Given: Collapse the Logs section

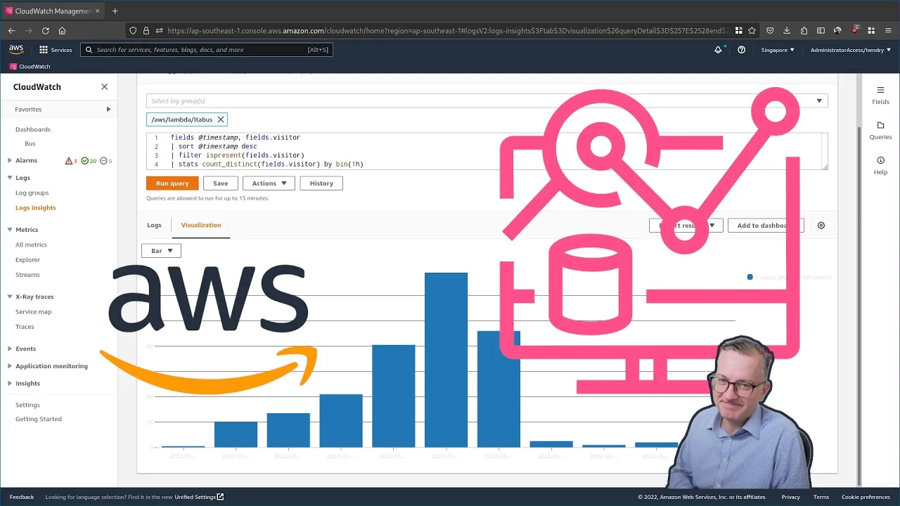Looking at the screenshot, I should coord(10,178).
